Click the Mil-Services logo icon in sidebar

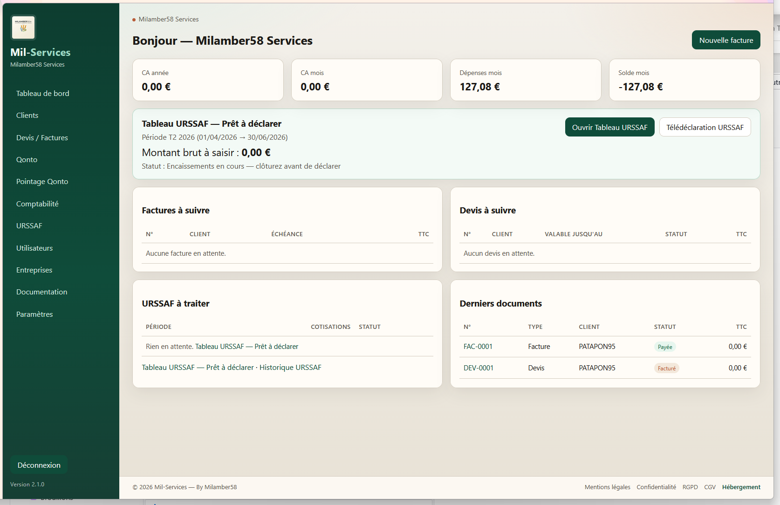[23, 27]
